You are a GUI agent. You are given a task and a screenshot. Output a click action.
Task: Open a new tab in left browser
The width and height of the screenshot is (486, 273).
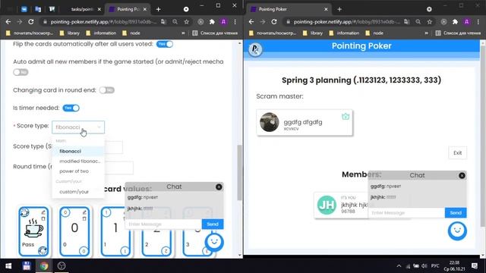click(159, 9)
